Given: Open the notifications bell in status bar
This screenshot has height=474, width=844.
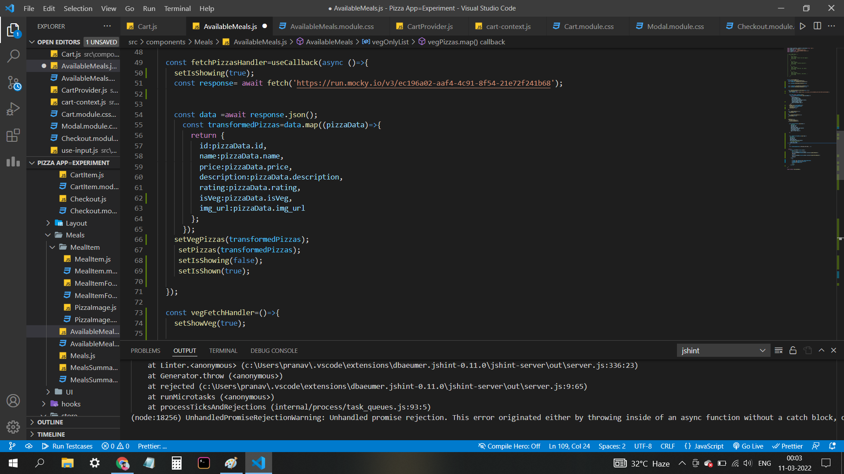Looking at the screenshot, I should click(832, 446).
